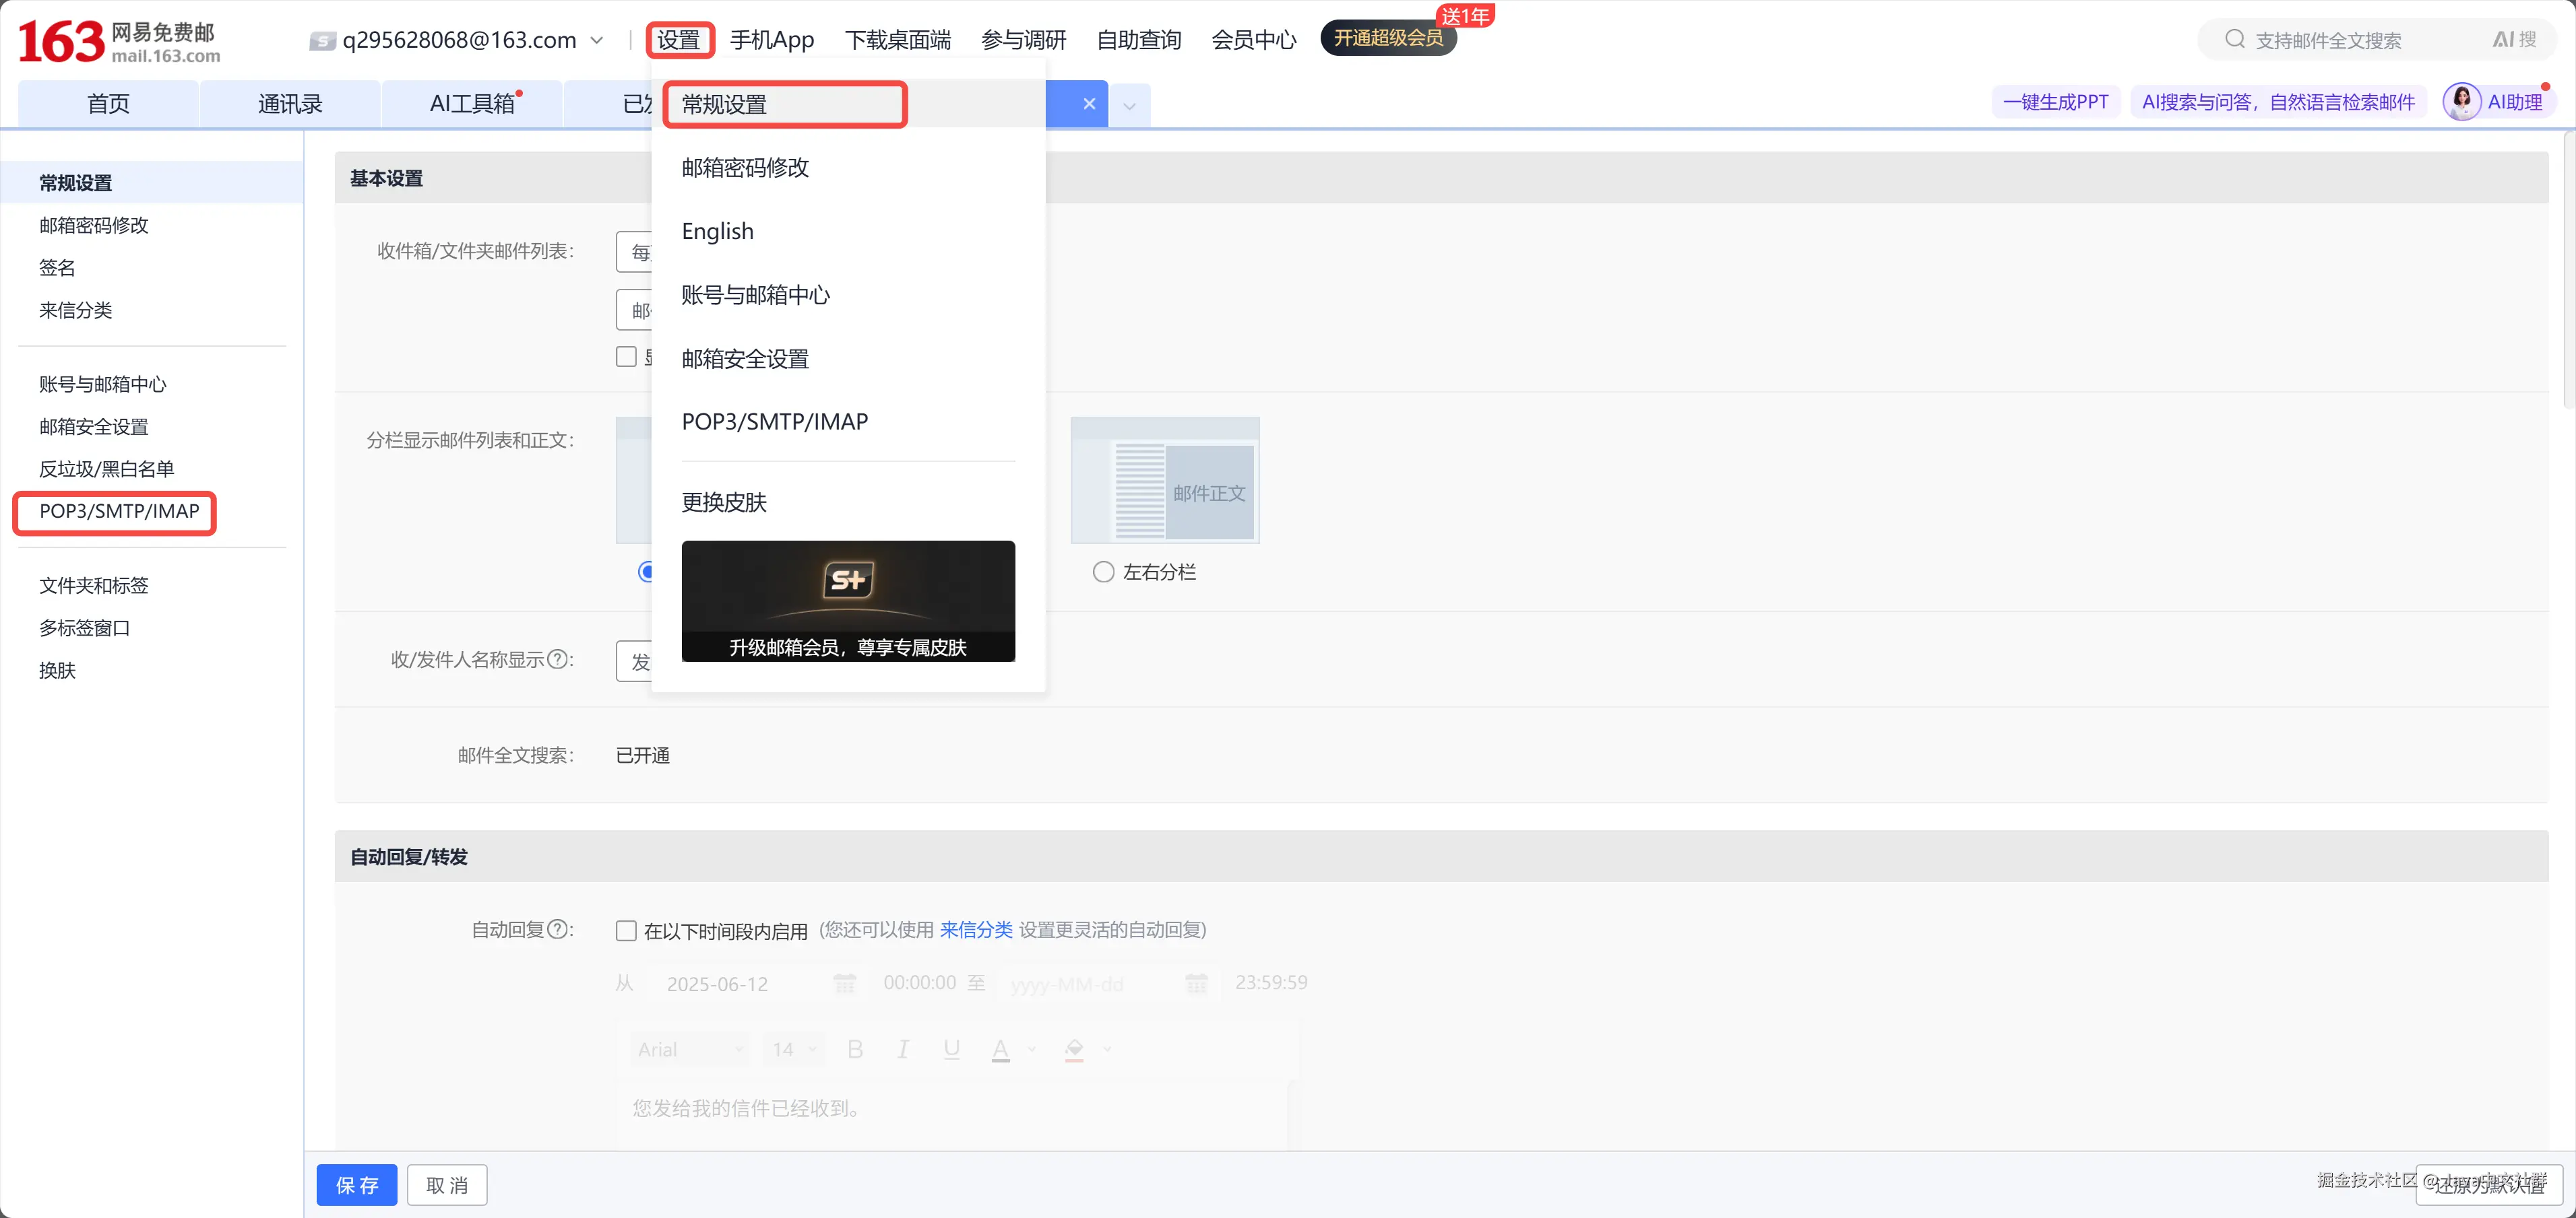
Task: Close the current tab with X
Action: (x=1089, y=104)
